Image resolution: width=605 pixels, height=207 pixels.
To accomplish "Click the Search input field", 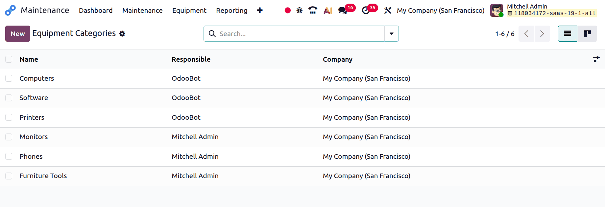I will [x=301, y=34].
